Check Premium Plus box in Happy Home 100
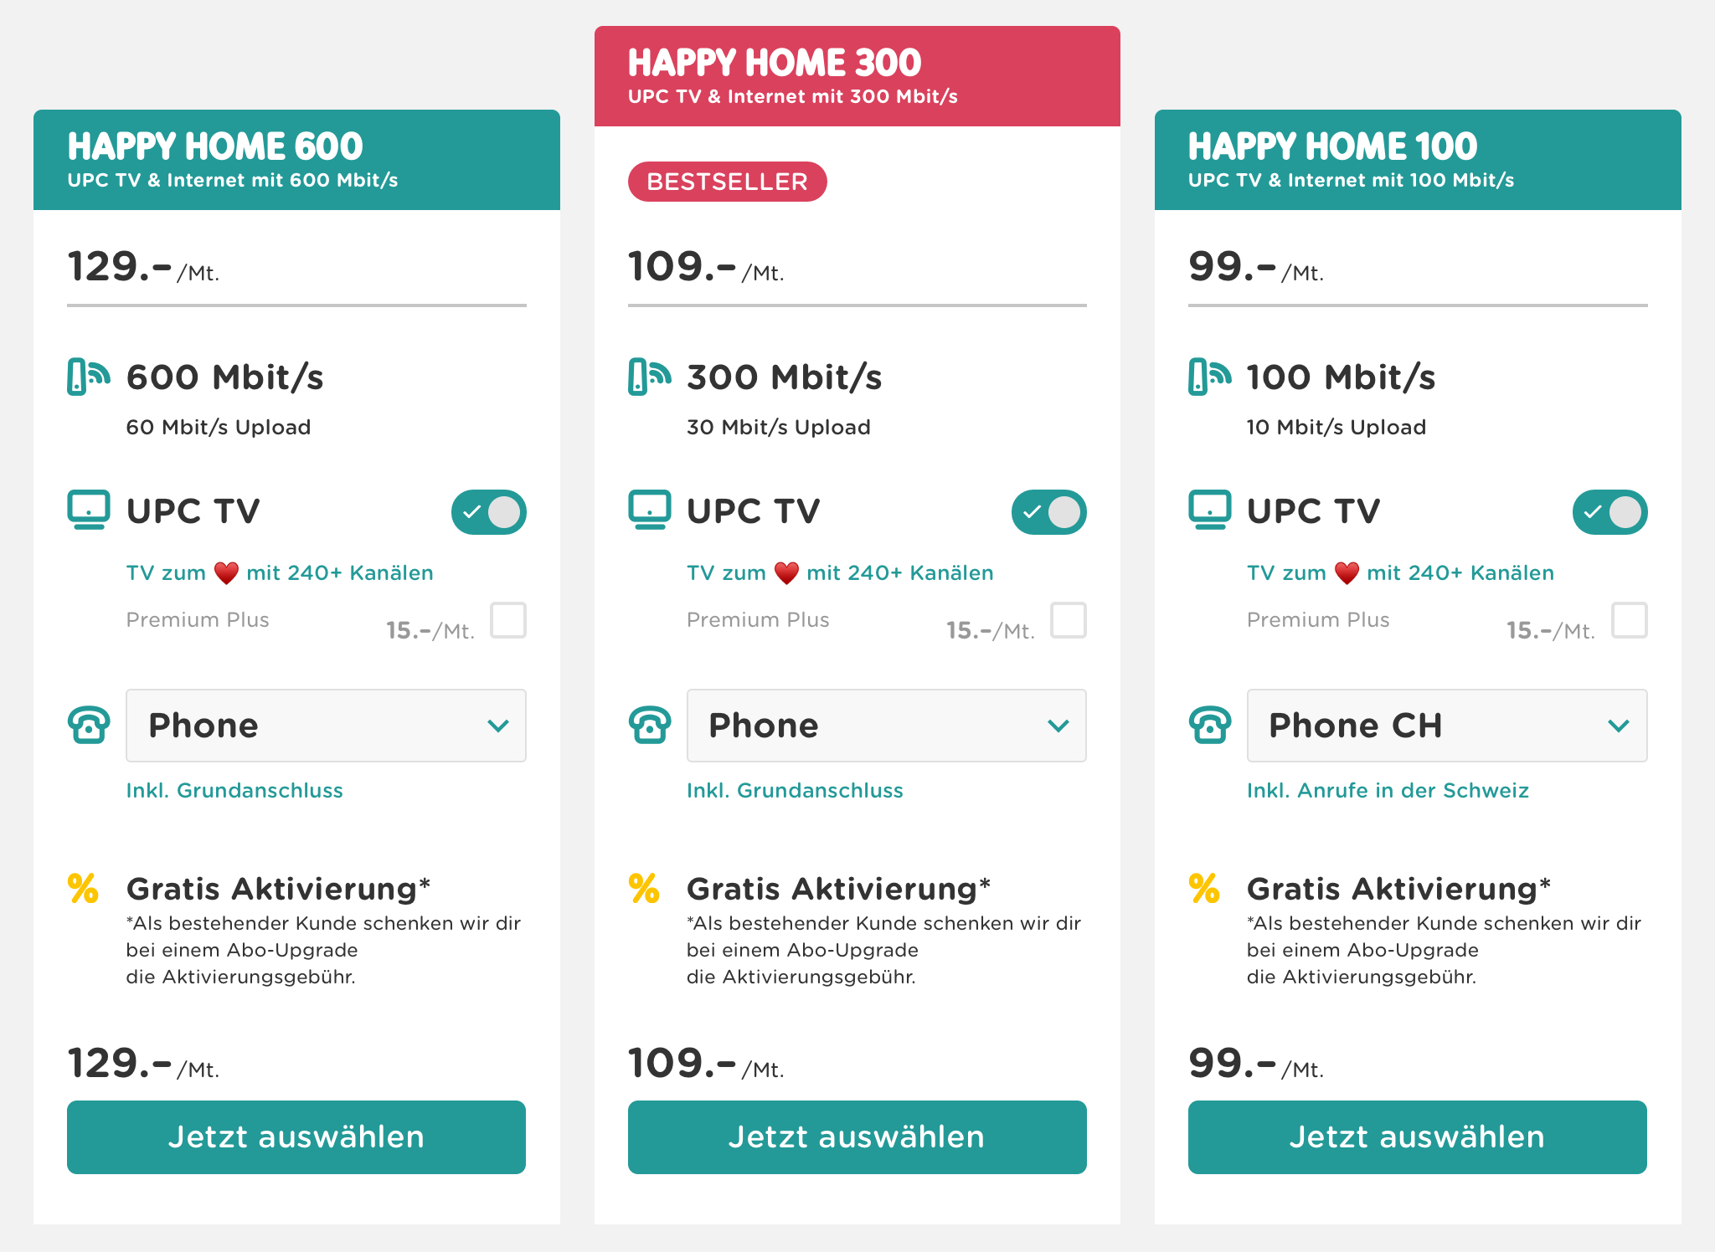The width and height of the screenshot is (1715, 1252). 1629,620
